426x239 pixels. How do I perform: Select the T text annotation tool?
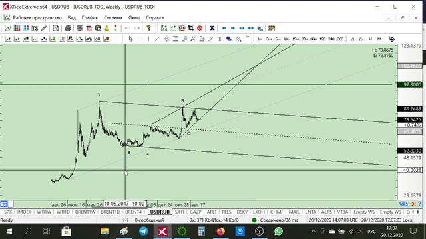click(x=220, y=39)
